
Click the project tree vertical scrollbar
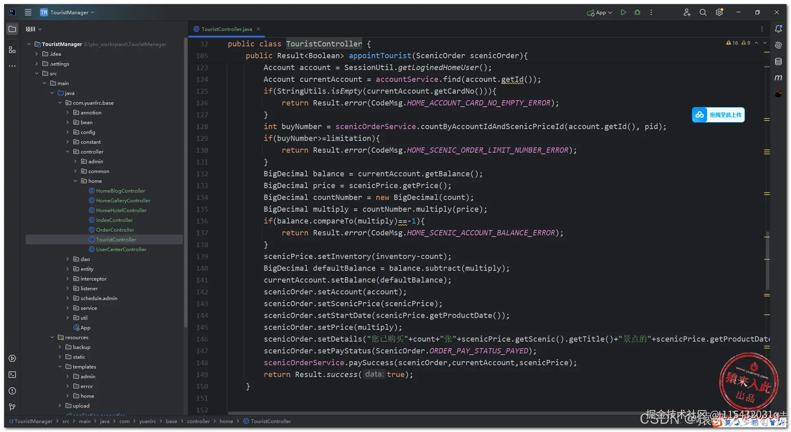point(186,182)
